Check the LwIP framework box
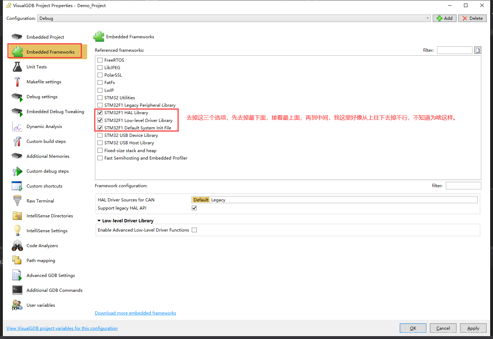Screen dimensions: 493x339 (100, 90)
